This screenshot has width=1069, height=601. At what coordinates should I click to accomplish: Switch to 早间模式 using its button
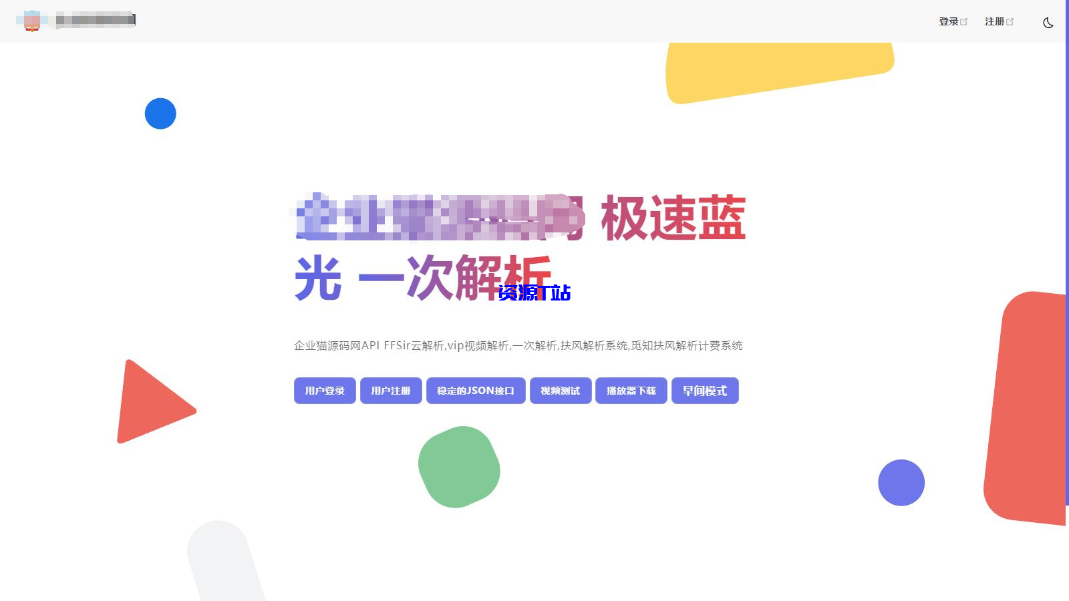click(704, 391)
